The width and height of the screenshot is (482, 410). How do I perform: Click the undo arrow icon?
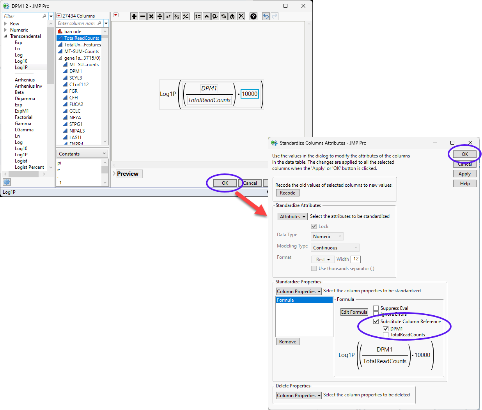(266, 16)
